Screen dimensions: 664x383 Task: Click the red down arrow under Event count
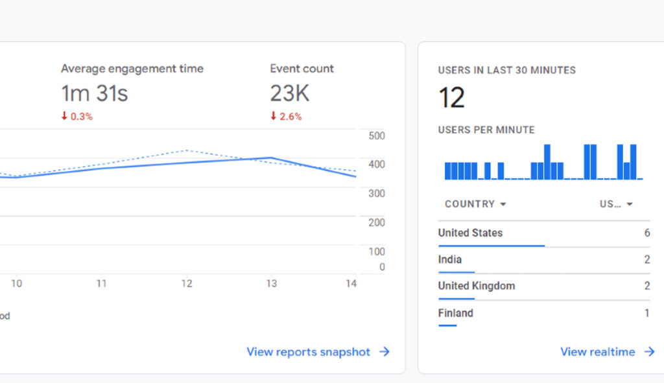tap(274, 117)
